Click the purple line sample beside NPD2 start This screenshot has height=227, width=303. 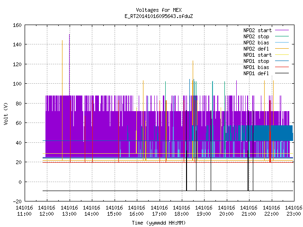[x=282, y=30]
